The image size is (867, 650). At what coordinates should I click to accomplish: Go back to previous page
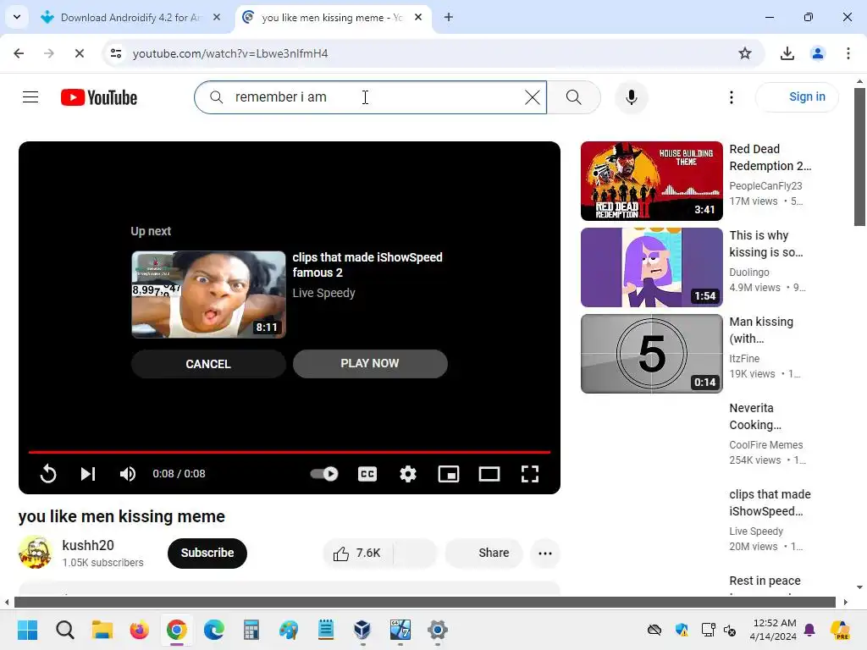coord(19,53)
